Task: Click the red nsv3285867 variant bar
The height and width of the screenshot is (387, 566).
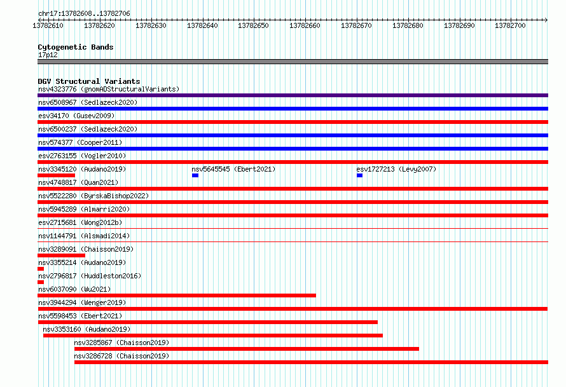Action: (247, 349)
